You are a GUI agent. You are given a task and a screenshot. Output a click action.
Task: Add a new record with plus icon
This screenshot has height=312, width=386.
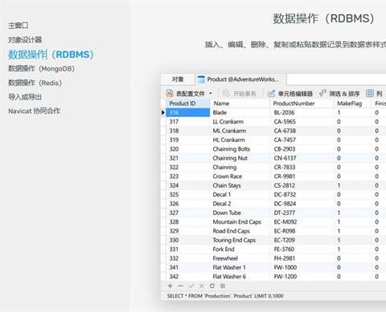pos(170,286)
